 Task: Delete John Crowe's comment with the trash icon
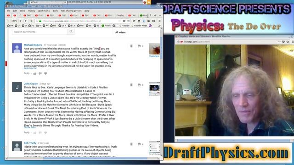(x=131, y=85)
